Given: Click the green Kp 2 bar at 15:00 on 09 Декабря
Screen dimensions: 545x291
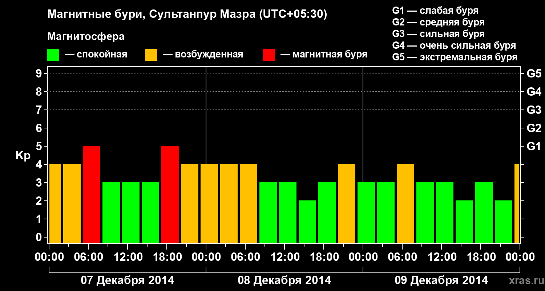Looking at the screenshot, I should click(464, 222).
